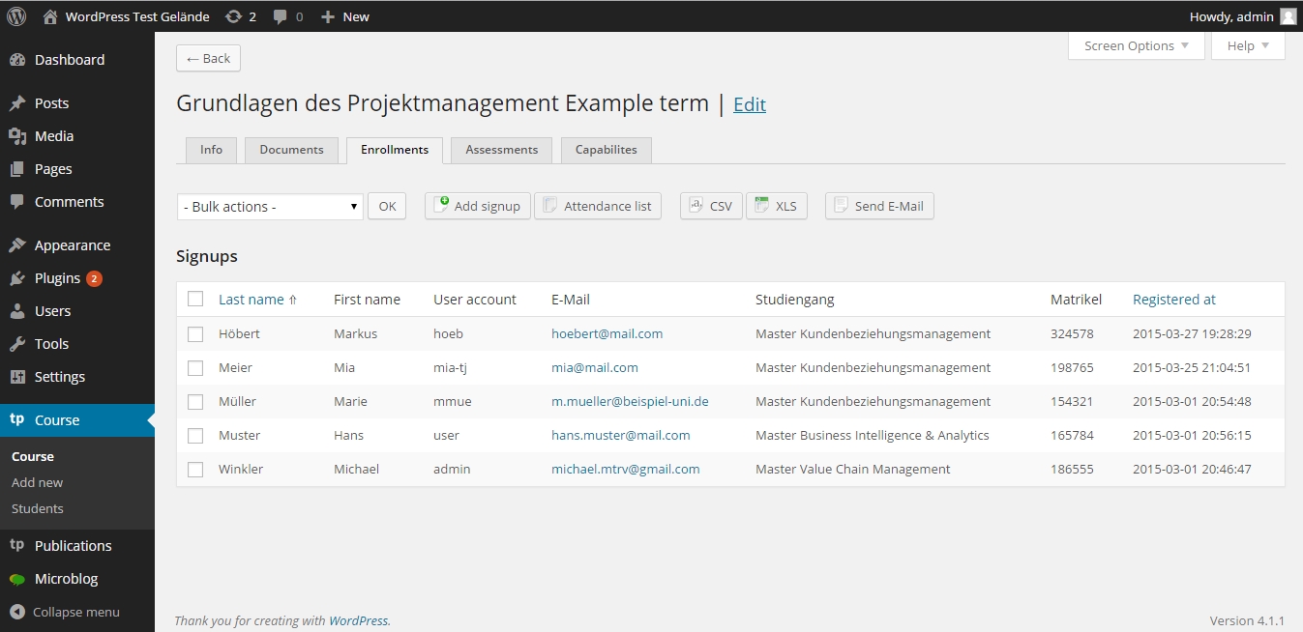
Task: Open the email link hans.muster@mail.com
Action: pos(620,436)
